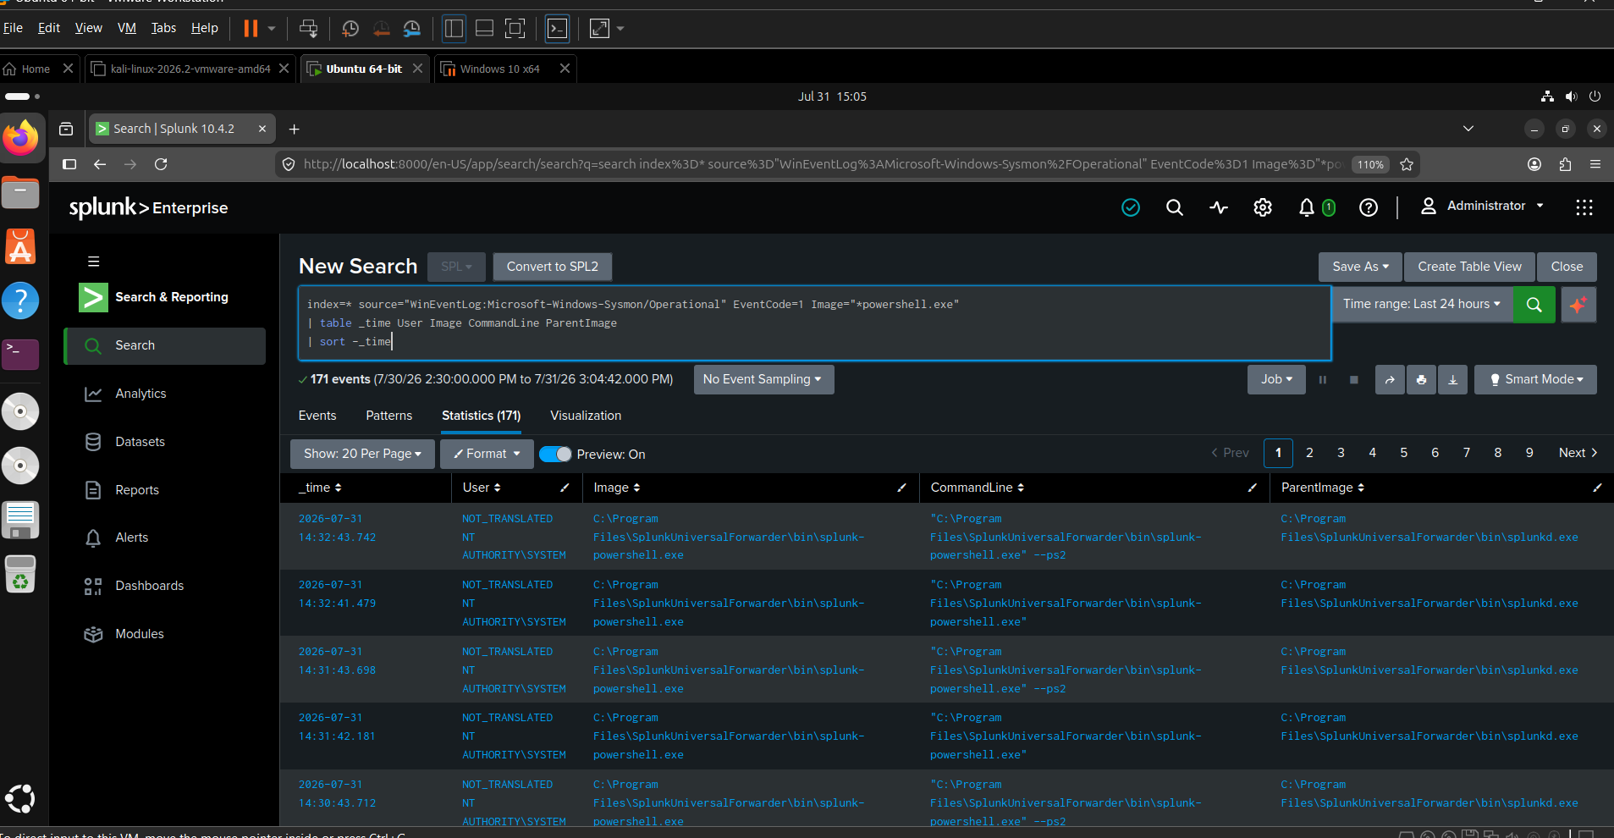Viewport: 1614px width, 838px height.
Task: Open the Firefox account icon
Action: click(x=1534, y=164)
